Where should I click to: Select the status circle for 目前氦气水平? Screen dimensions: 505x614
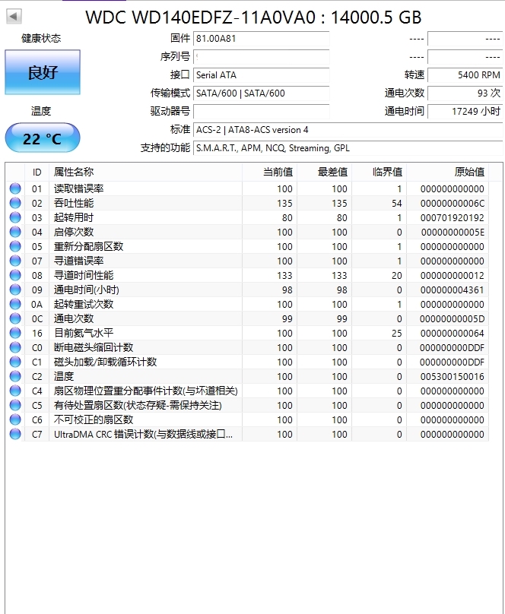(15, 334)
